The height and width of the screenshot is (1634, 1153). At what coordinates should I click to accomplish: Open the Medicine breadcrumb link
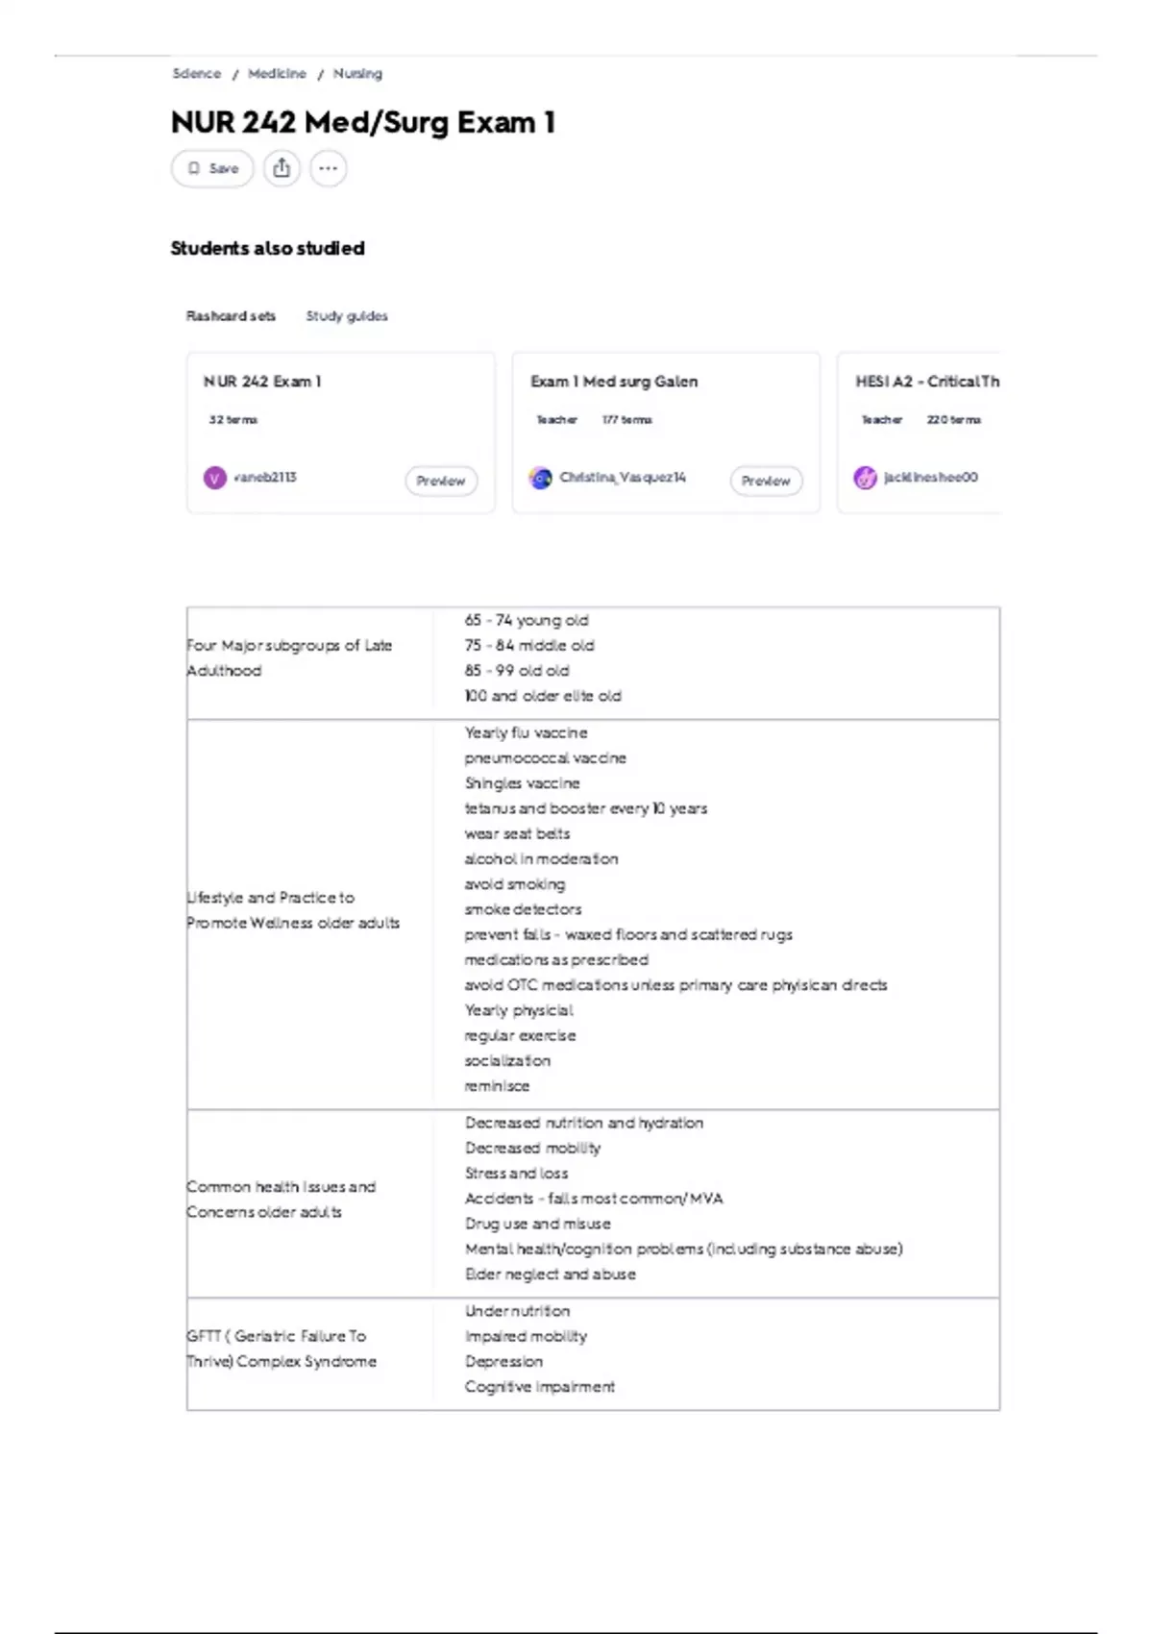pos(277,74)
